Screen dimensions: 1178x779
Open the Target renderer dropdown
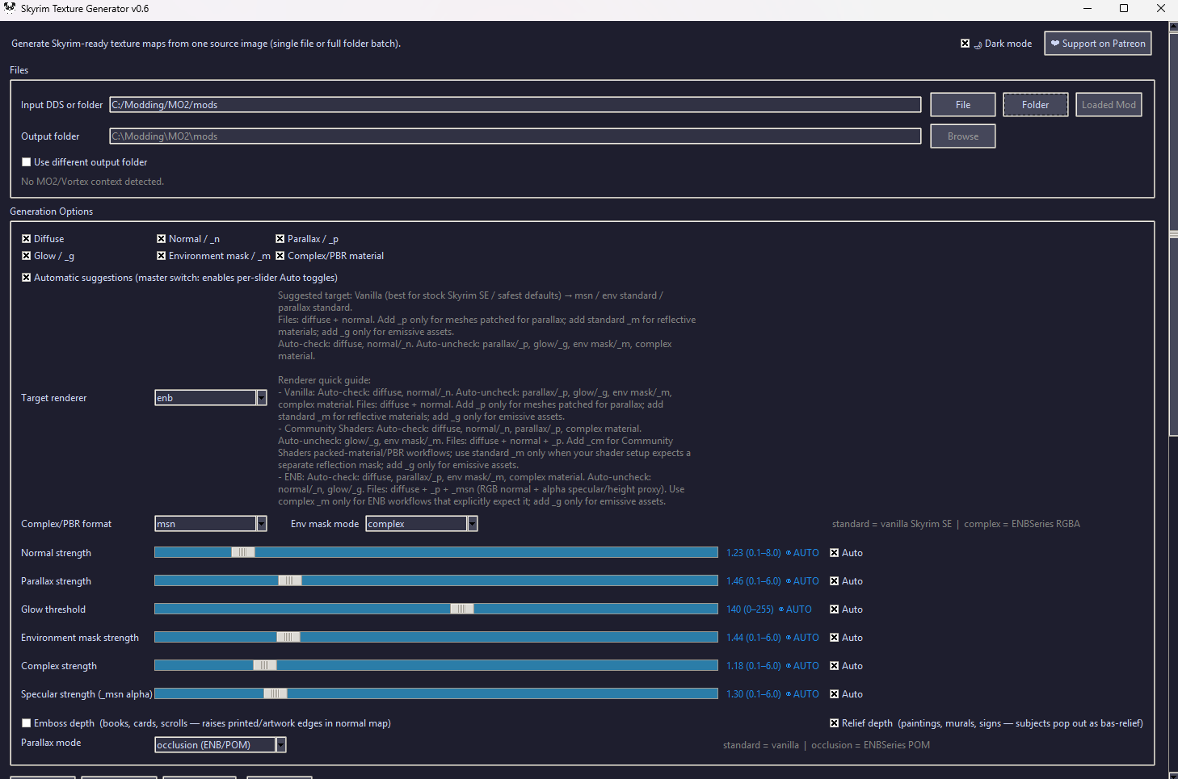click(x=211, y=398)
